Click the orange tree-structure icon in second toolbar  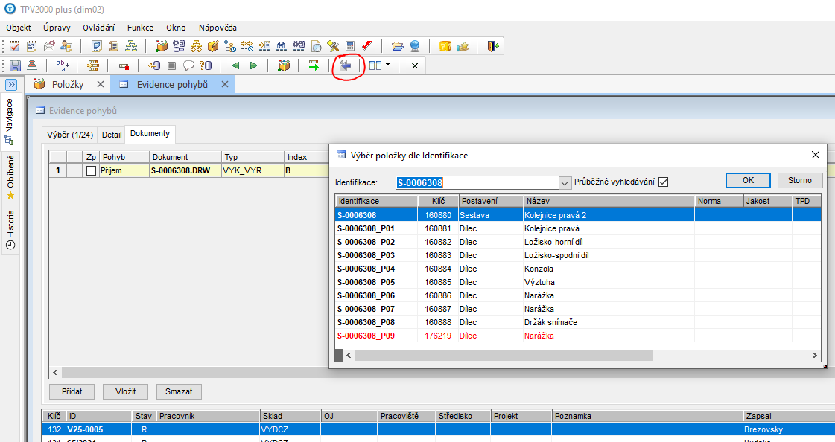point(92,65)
